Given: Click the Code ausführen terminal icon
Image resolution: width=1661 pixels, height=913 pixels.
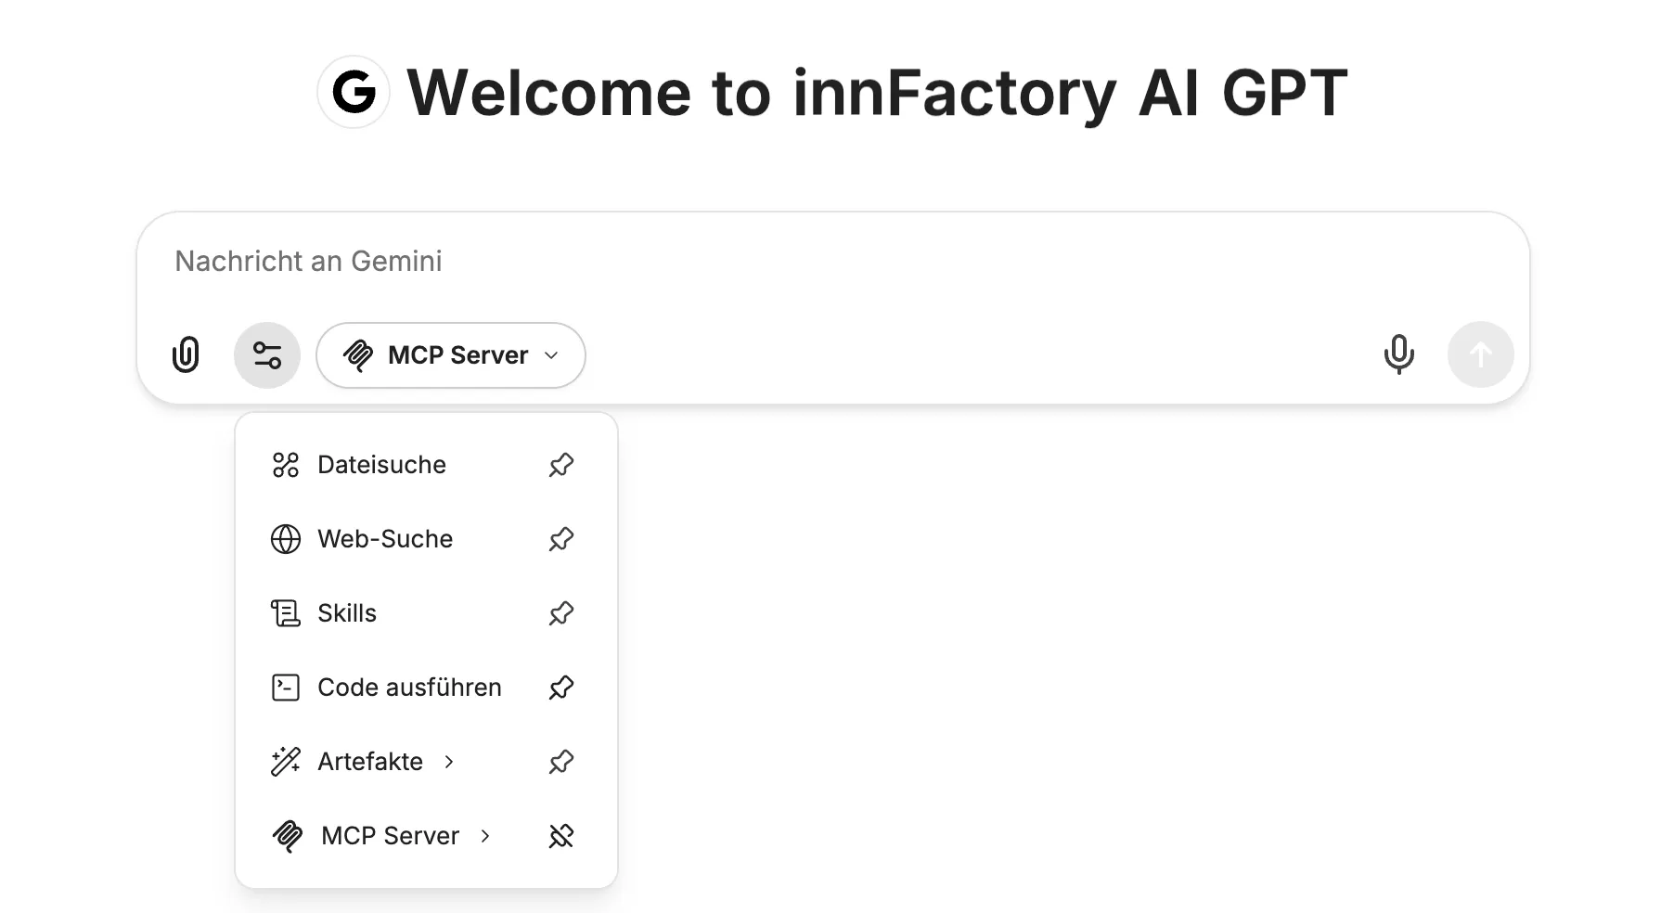Looking at the screenshot, I should pyautogui.click(x=286, y=688).
